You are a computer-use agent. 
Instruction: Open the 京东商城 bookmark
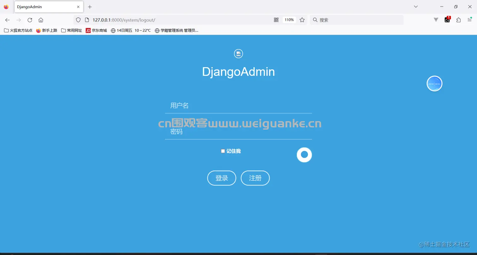[x=97, y=31]
